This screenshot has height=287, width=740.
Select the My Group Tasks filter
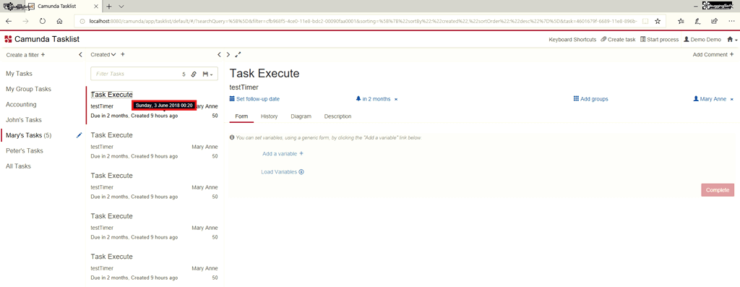[28, 89]
